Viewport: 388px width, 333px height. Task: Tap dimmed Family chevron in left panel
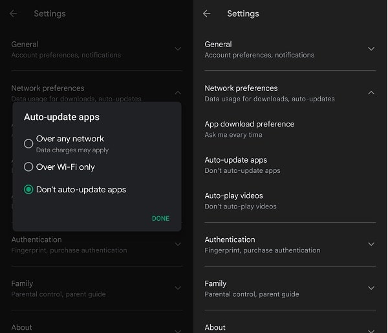pyautogui.click(x=177, y=288)
